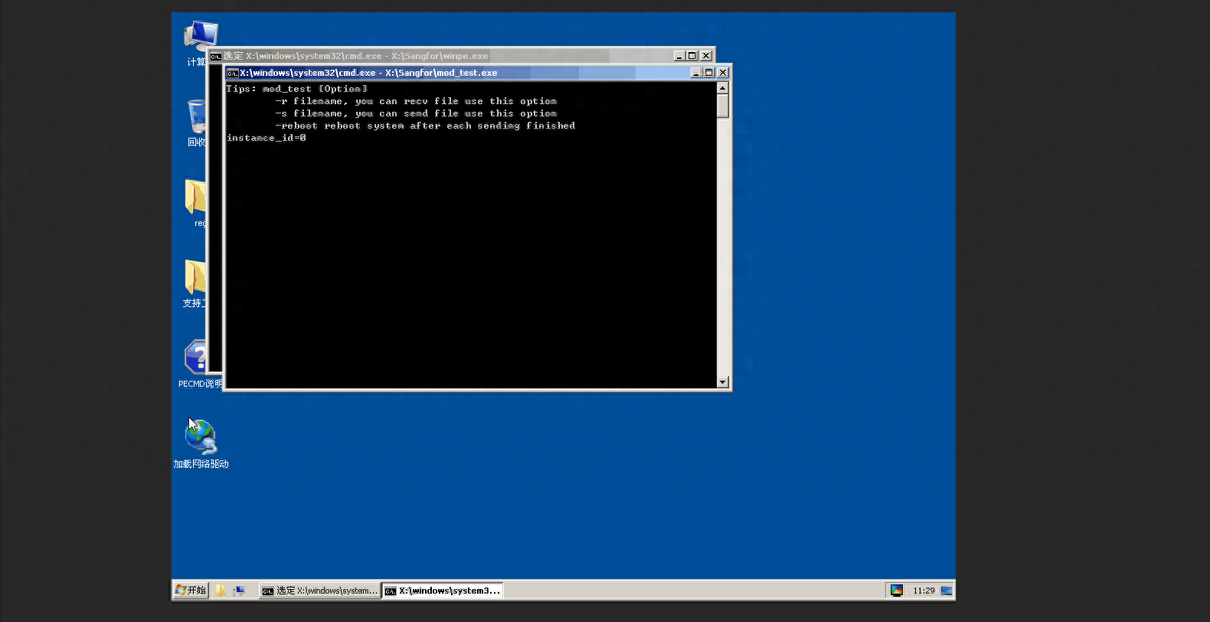The image size is (1210, 622).
Task: Click the quick launch folder icon in taskbar
Action: coord(221,591)
